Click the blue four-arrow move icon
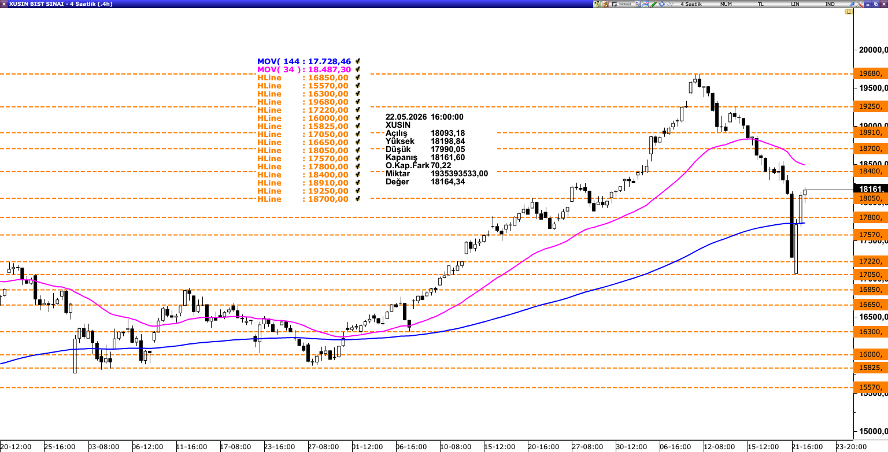Screen dimensions: 888x452 (x=662, y=4)
